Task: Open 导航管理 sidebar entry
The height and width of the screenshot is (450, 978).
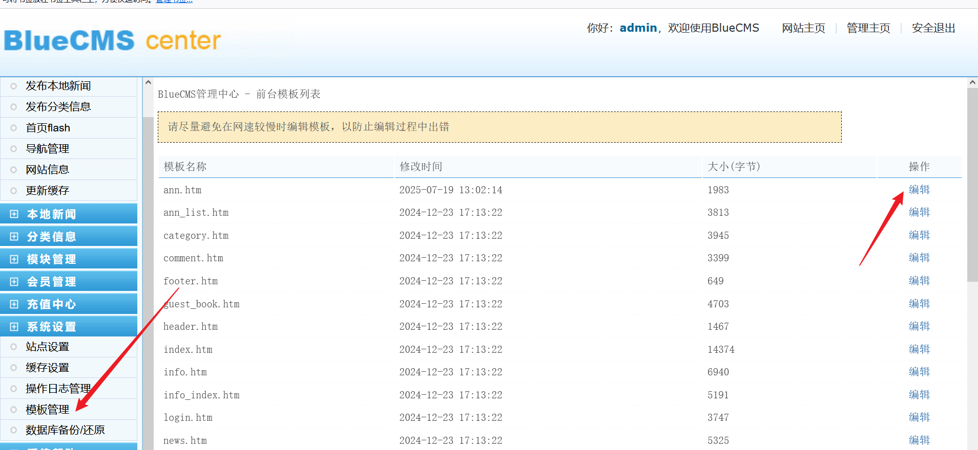Action: 48,149
